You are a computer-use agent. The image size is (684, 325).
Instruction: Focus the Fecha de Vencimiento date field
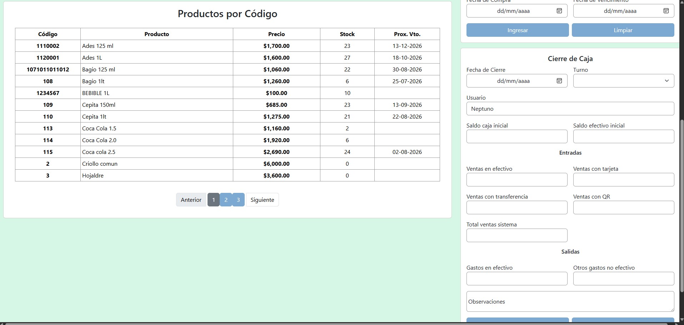click(x=624, y=11)
